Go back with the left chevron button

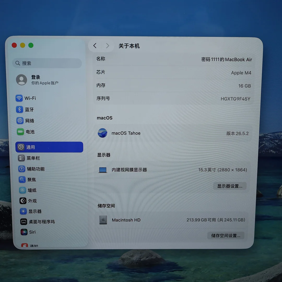click(95, 46)
